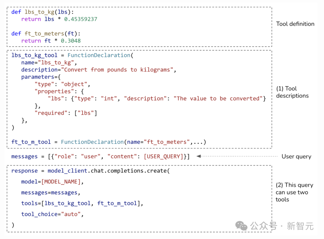Click the '"required": ["lbs"]' line

pyautogui.click(x=66, y=113)
